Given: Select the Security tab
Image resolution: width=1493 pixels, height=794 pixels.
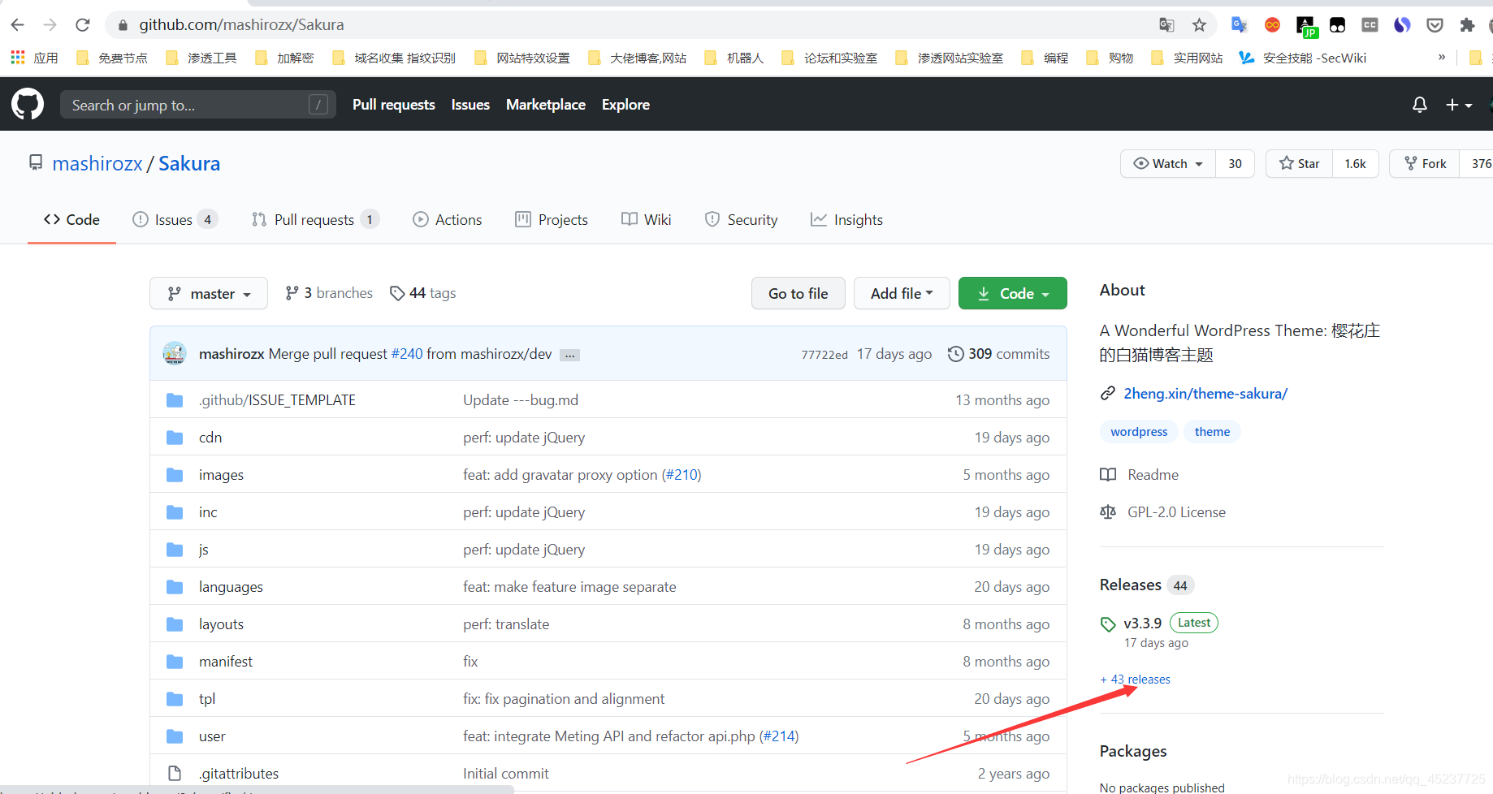Looking at the screenshot, I should click(x=741, y=219).
